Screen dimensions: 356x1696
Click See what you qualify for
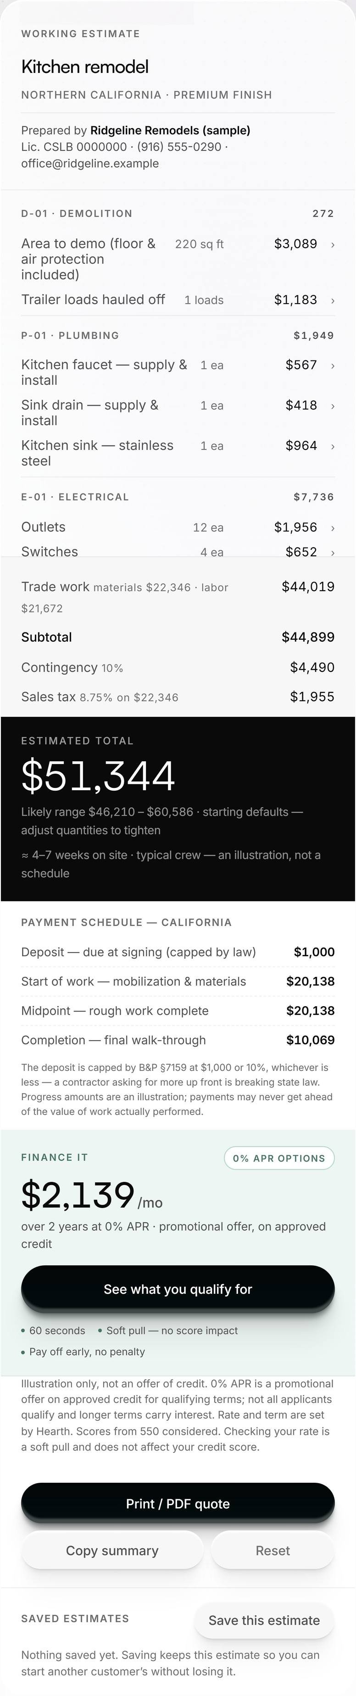[x=178, y=1289]
